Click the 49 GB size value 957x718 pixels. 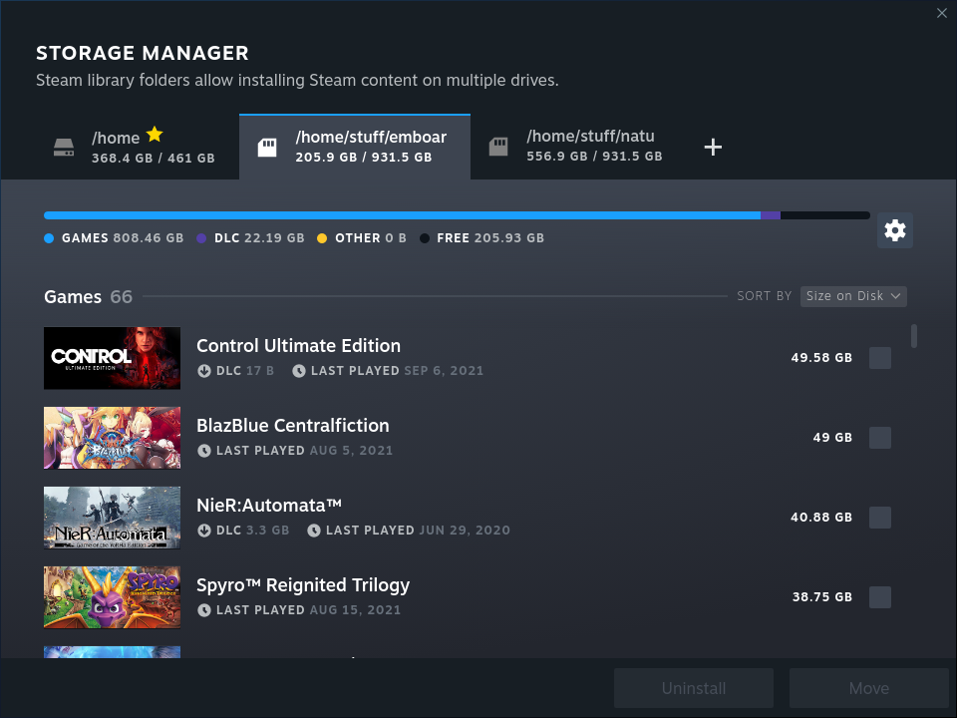coord(832,438)
